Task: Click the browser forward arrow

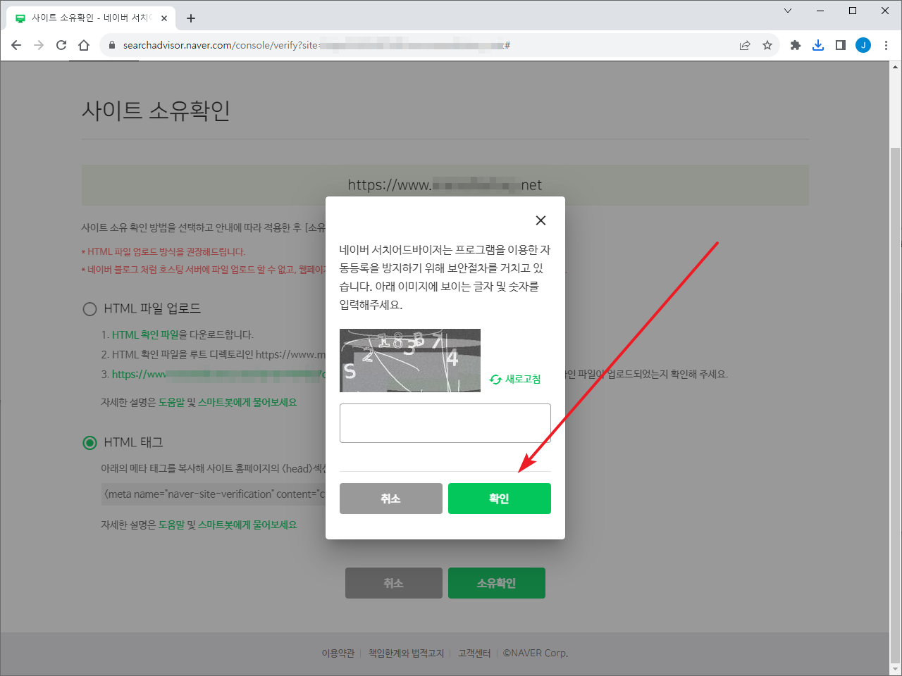Action: tap(39, 45)
